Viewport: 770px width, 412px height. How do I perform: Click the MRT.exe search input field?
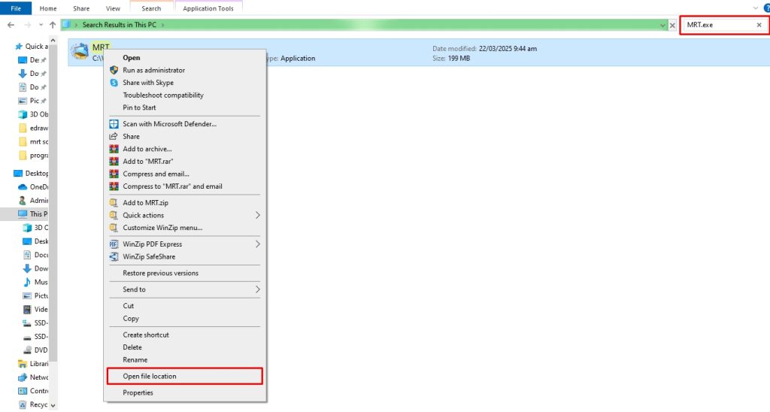[718, 25]
